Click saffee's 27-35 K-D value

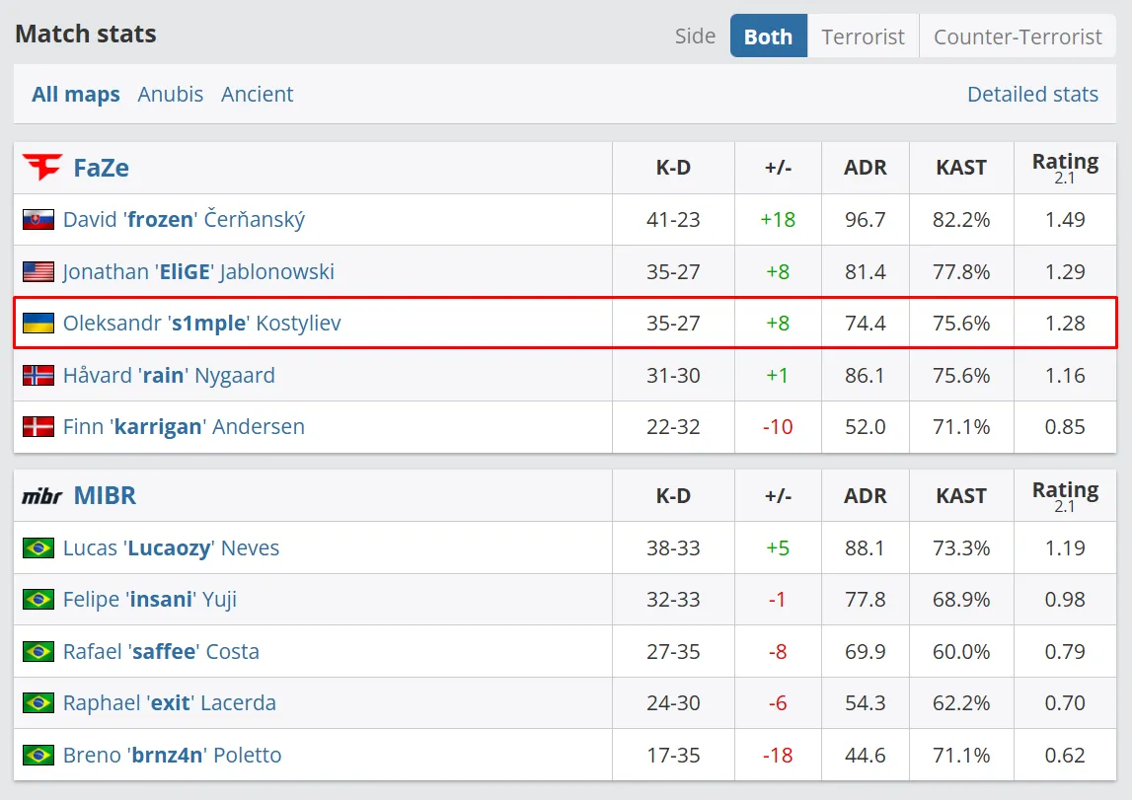673,651
